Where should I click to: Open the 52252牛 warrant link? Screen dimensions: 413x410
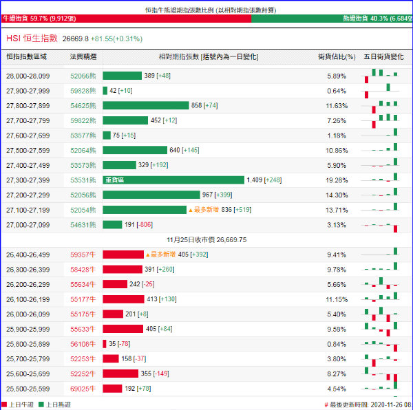pos(83,374)
